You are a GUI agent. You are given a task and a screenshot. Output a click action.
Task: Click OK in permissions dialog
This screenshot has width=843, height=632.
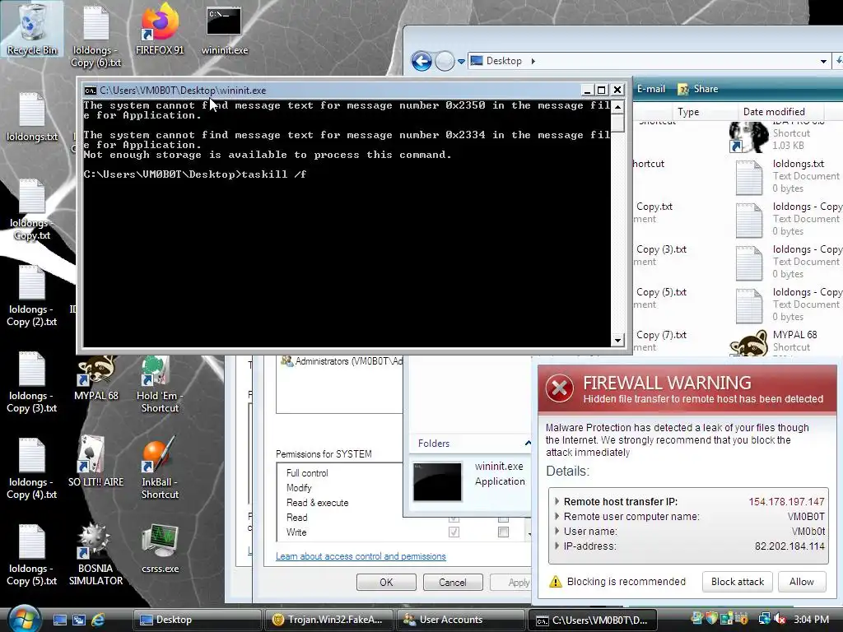386,582
